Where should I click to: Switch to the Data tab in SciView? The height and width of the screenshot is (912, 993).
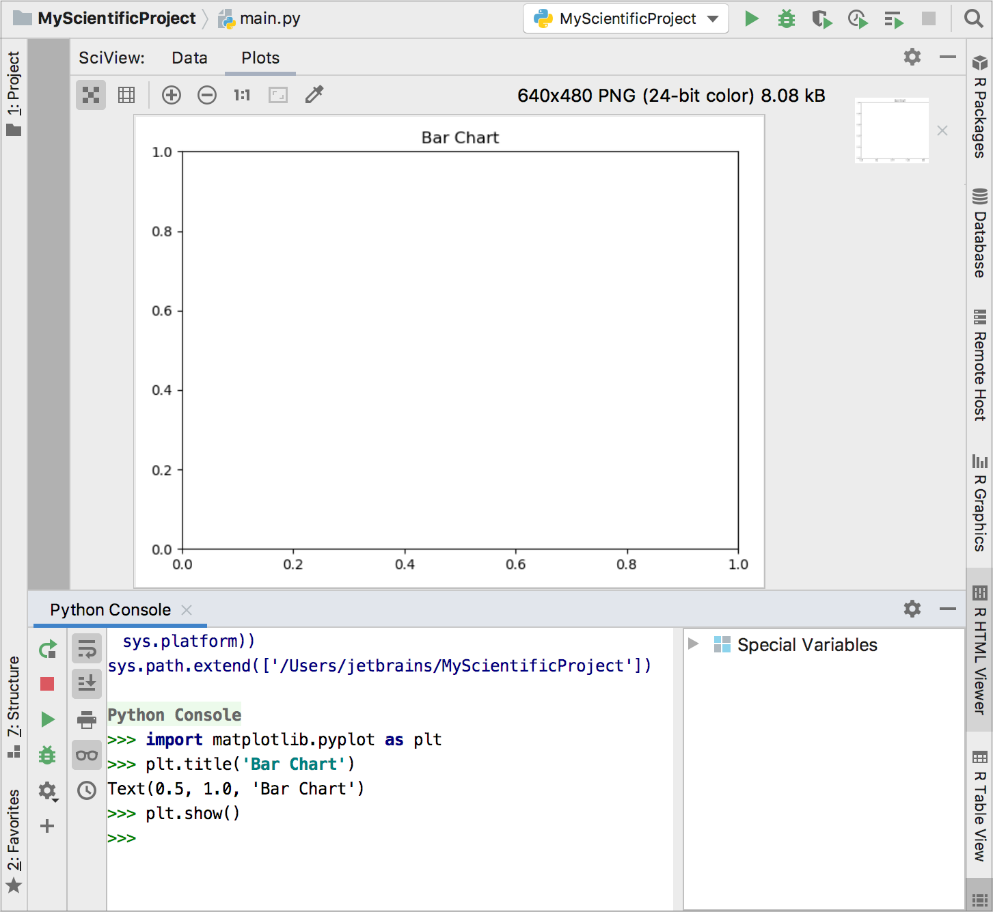[189, 58]
